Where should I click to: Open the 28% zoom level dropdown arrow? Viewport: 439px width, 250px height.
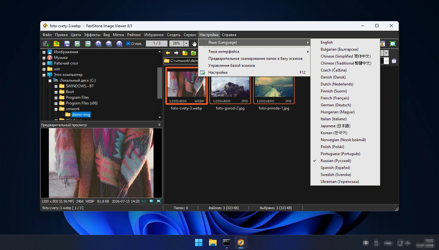(x=187, y=44)
